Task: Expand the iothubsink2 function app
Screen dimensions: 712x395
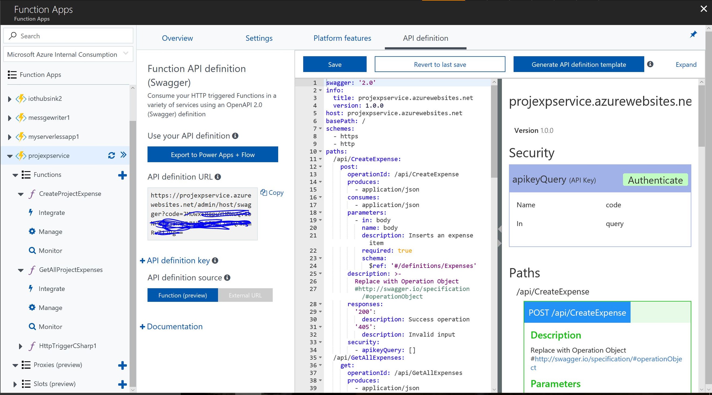Action: click(x=10, y=99)
